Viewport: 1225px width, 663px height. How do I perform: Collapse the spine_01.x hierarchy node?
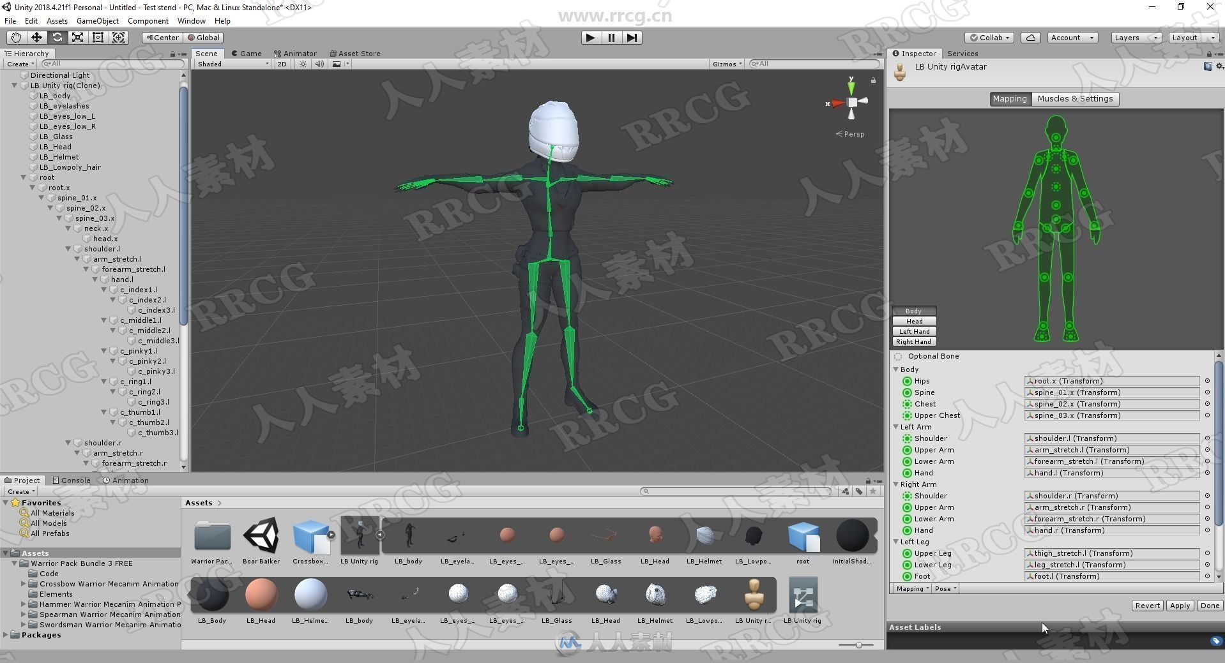pos(42,198)
